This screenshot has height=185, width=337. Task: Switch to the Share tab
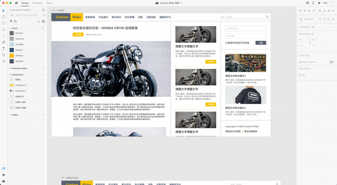[x=49, y=3]
